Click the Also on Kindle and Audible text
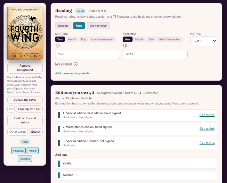Image resolution: width=227 pixels, height=183 pixels. coord(74,98)
